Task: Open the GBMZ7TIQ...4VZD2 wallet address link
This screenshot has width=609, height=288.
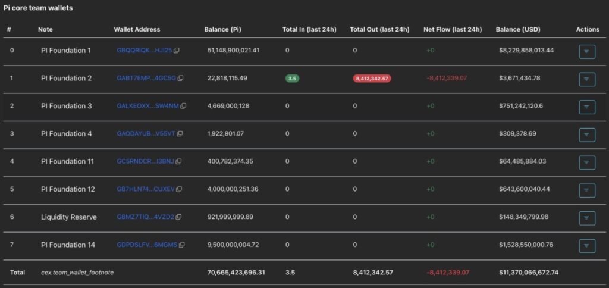Action: (x=145, y=217)
